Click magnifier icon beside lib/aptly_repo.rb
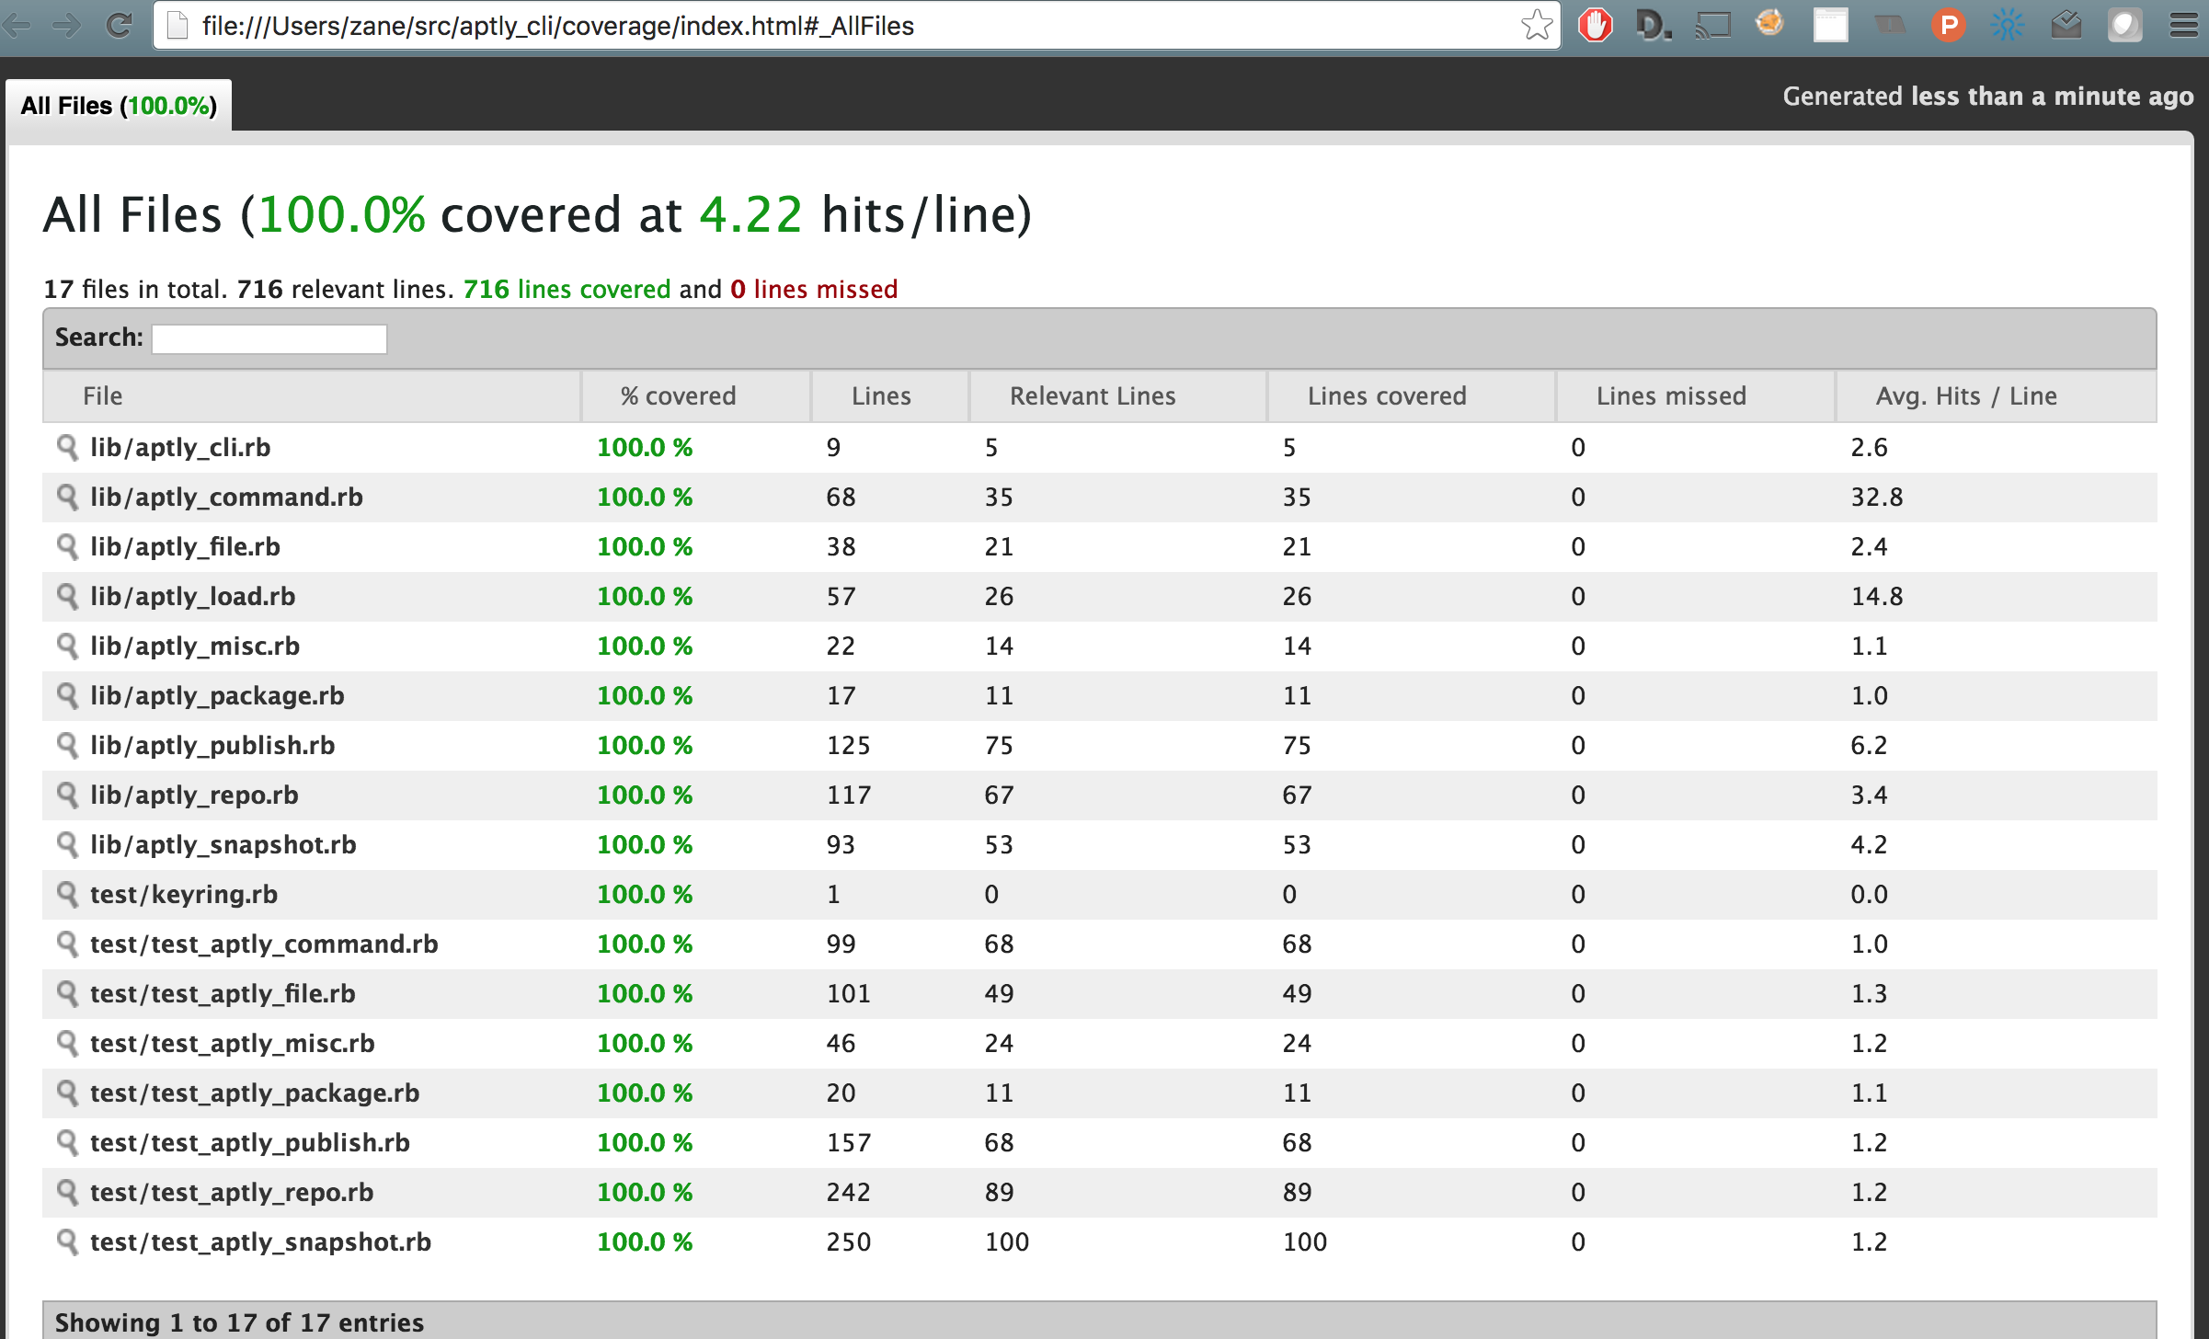 tap(66, 795)
